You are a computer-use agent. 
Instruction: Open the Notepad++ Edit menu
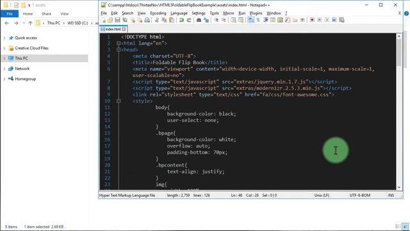tap(114, 13)
